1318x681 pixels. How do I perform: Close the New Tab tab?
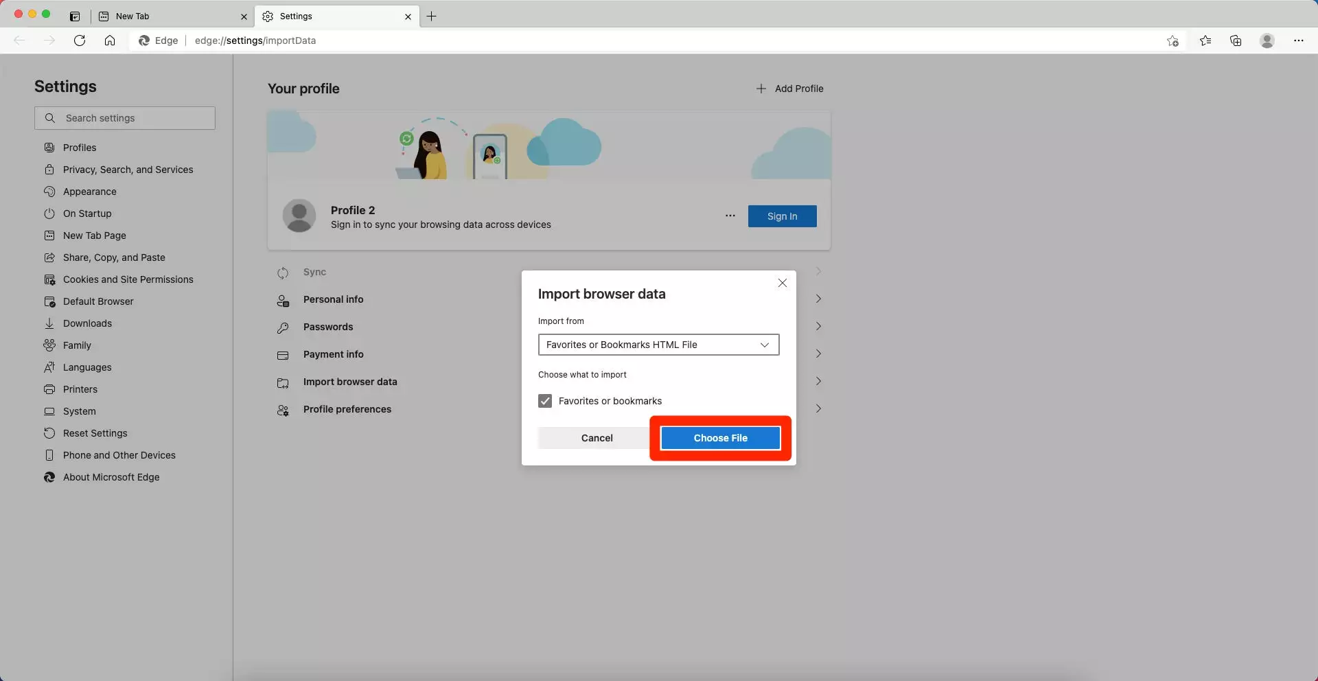[x=244, y=16]
